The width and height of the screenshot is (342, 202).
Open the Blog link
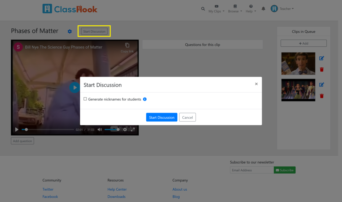[x=176, y=197]
